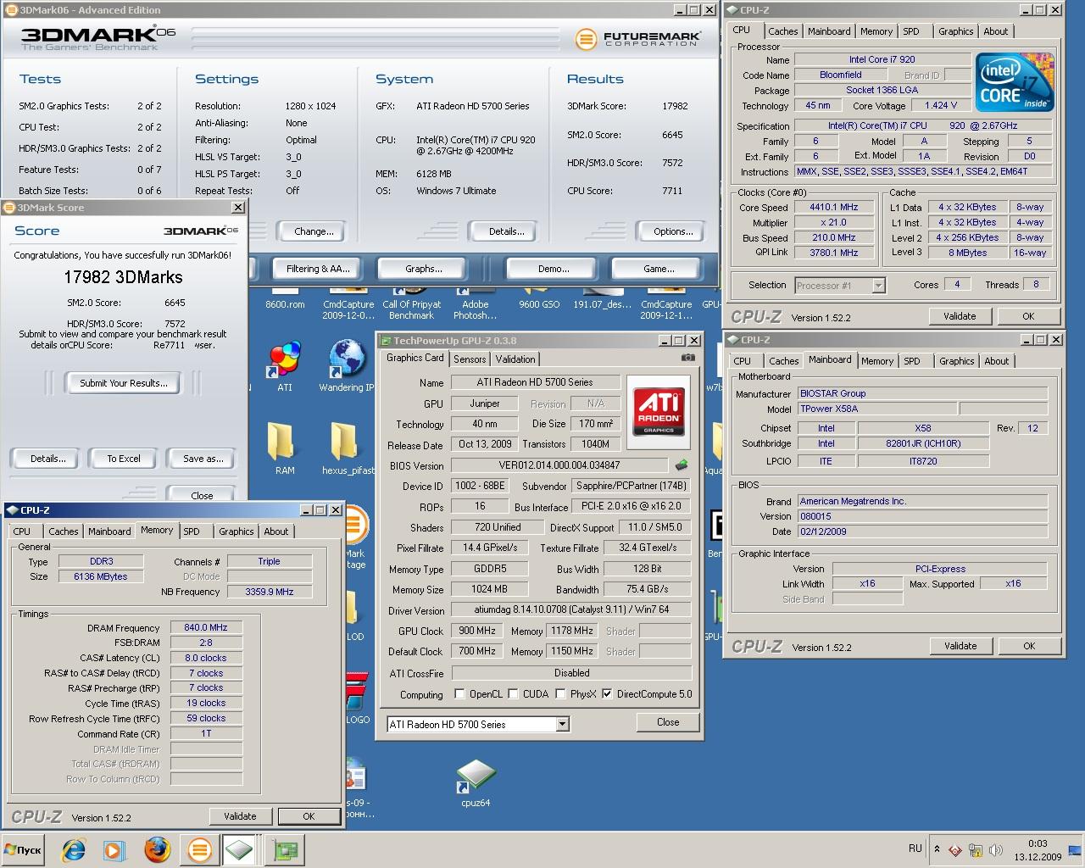This screenshot has height=868, width=1085.
Task: Open the Caches tab in CPU-Z CPU window
Action: [782, 31]
